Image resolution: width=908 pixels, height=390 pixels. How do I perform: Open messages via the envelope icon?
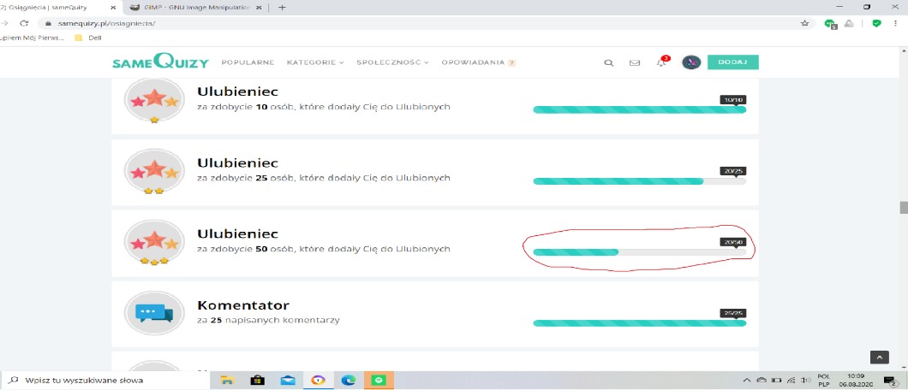tap(635, 62)
